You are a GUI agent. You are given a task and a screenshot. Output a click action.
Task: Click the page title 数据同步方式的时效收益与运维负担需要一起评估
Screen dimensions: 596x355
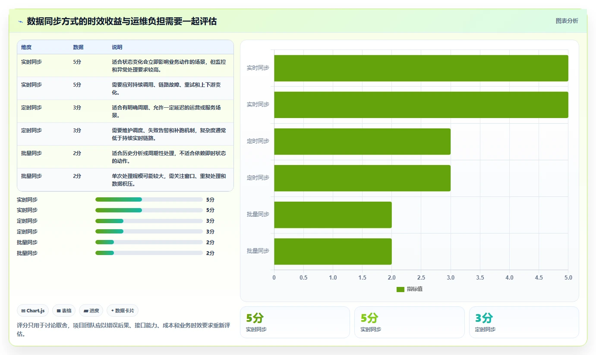(x=122, y=21)
